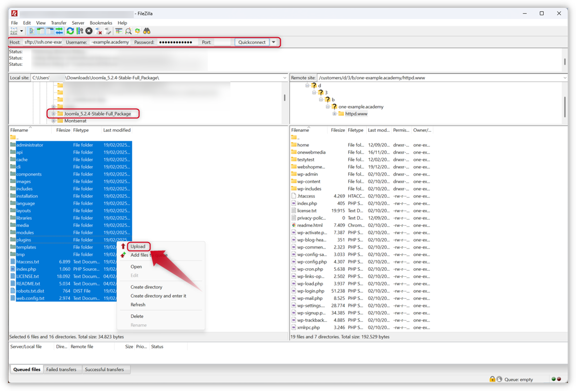Enable synchronized browsing
Viewport: 576px width, 391px height.
[x=137, y=31]
